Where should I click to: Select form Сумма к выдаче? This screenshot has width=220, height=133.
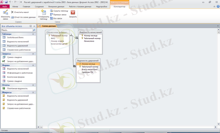(18, 81)
